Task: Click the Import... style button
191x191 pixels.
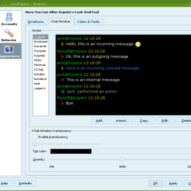Action: pos(122,121)
